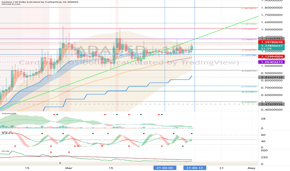The width and height of the screenshot is (290, 171).
Task: Click the (1.51439437) level annotation
Action: click(249, 29)
